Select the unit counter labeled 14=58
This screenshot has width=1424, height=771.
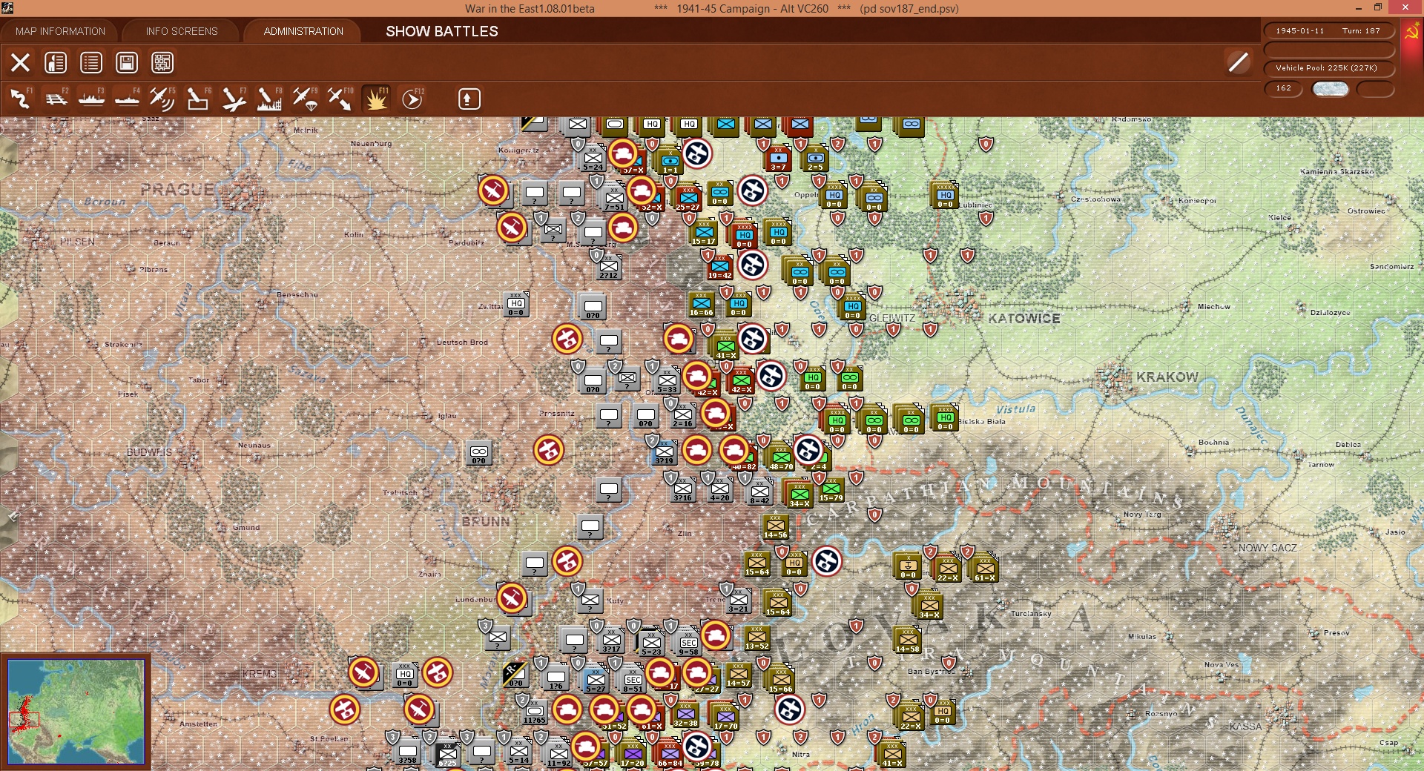[907, 640]
